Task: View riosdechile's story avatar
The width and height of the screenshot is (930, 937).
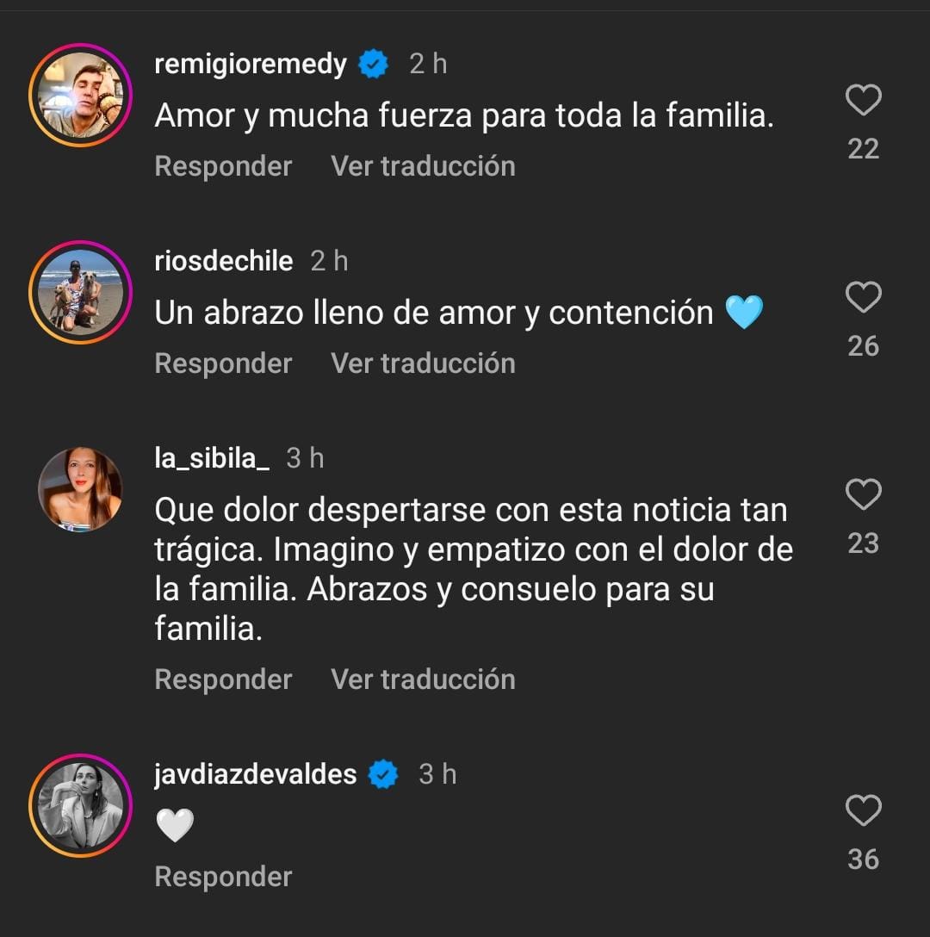Action: tap(80, 292)
